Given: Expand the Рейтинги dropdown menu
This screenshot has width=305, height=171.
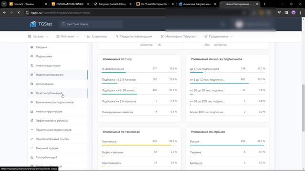Looking at the screenshot, I should coord(68,37).
